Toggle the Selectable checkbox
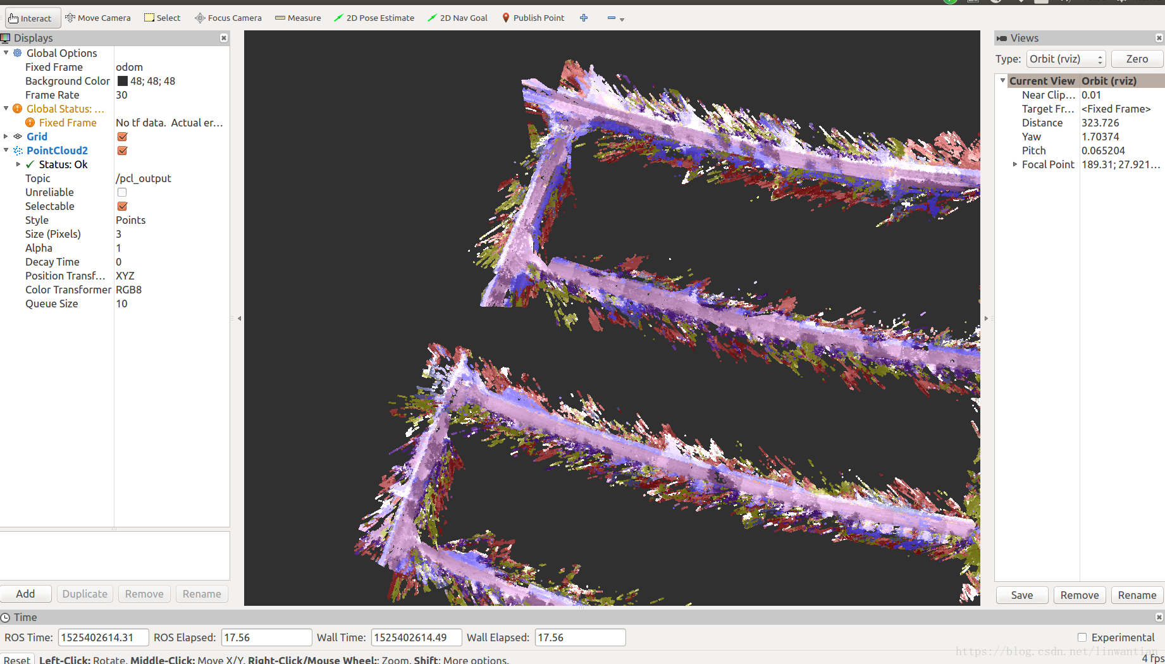1165x664 pixels. [122, 206]
